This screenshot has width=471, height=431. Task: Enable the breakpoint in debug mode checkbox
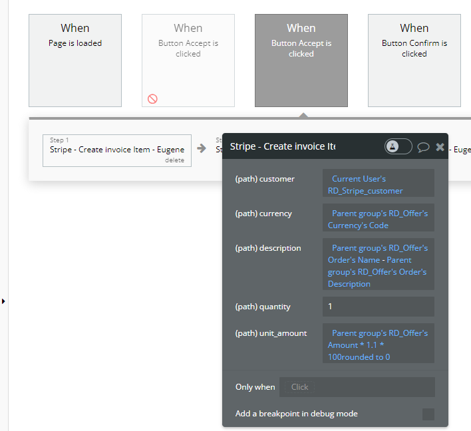coord(428,414)
